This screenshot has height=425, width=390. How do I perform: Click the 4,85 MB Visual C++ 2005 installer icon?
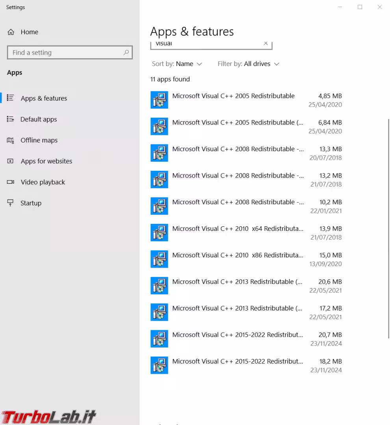coord(159,100)
